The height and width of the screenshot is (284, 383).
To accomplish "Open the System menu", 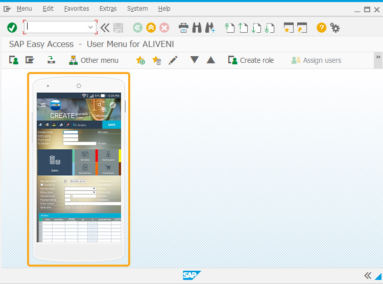I will [137, 9].
